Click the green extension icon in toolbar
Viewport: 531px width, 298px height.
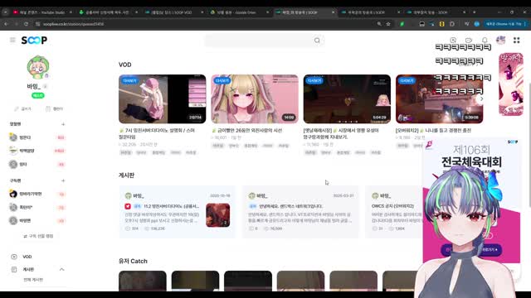(402, 24)
